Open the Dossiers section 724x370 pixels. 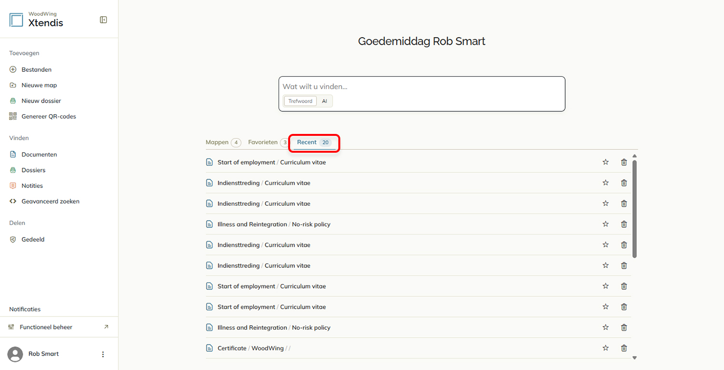pos(28,170)
